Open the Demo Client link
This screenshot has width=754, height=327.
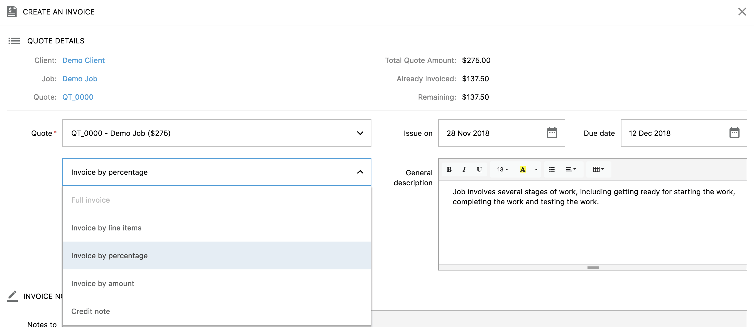pos(84,60)
